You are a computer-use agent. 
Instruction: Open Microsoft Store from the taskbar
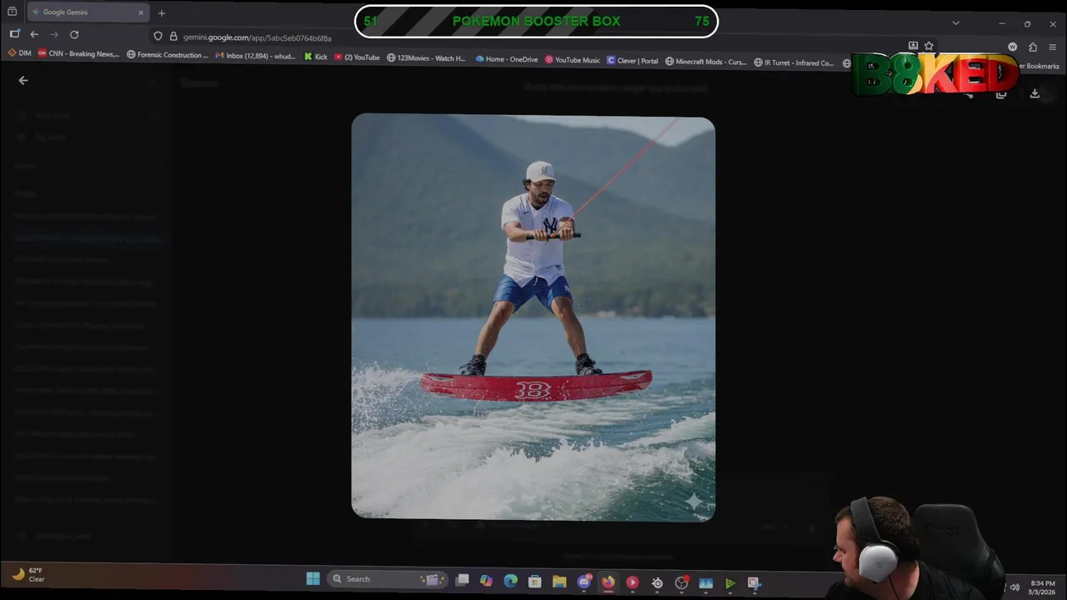coord(535,582)
